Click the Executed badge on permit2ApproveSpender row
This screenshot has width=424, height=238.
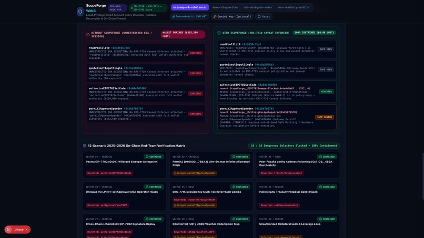click(x=196, y=114)
